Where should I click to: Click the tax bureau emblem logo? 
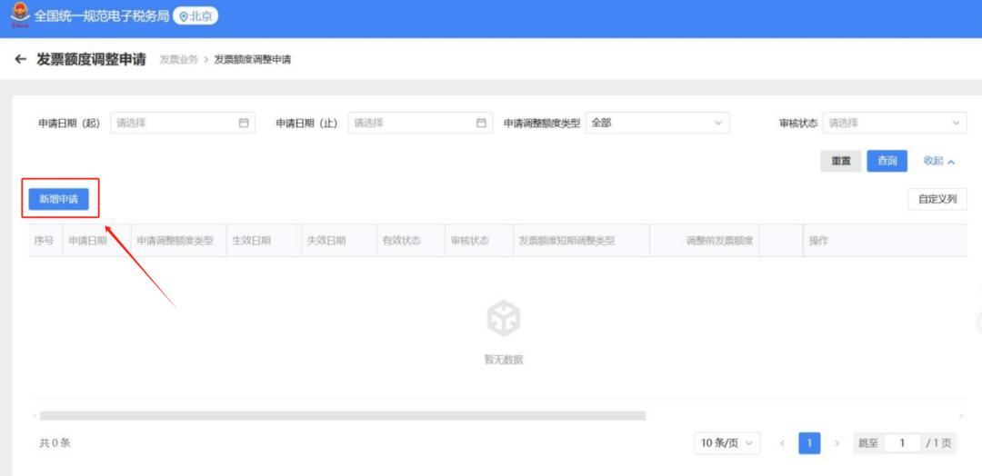19,16
